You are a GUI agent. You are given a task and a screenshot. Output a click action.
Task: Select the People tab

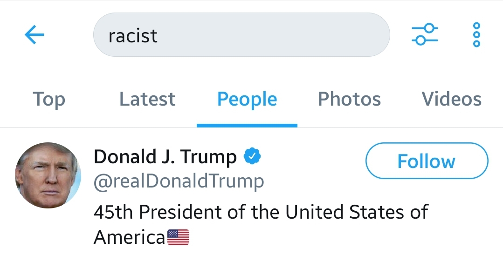click(247, 99)
